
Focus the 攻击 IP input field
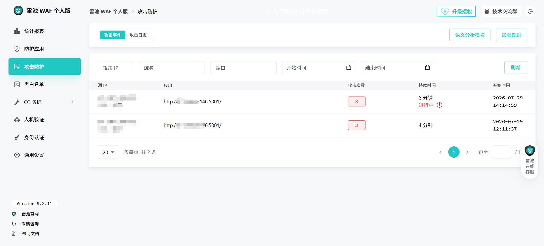pos(115,68)
